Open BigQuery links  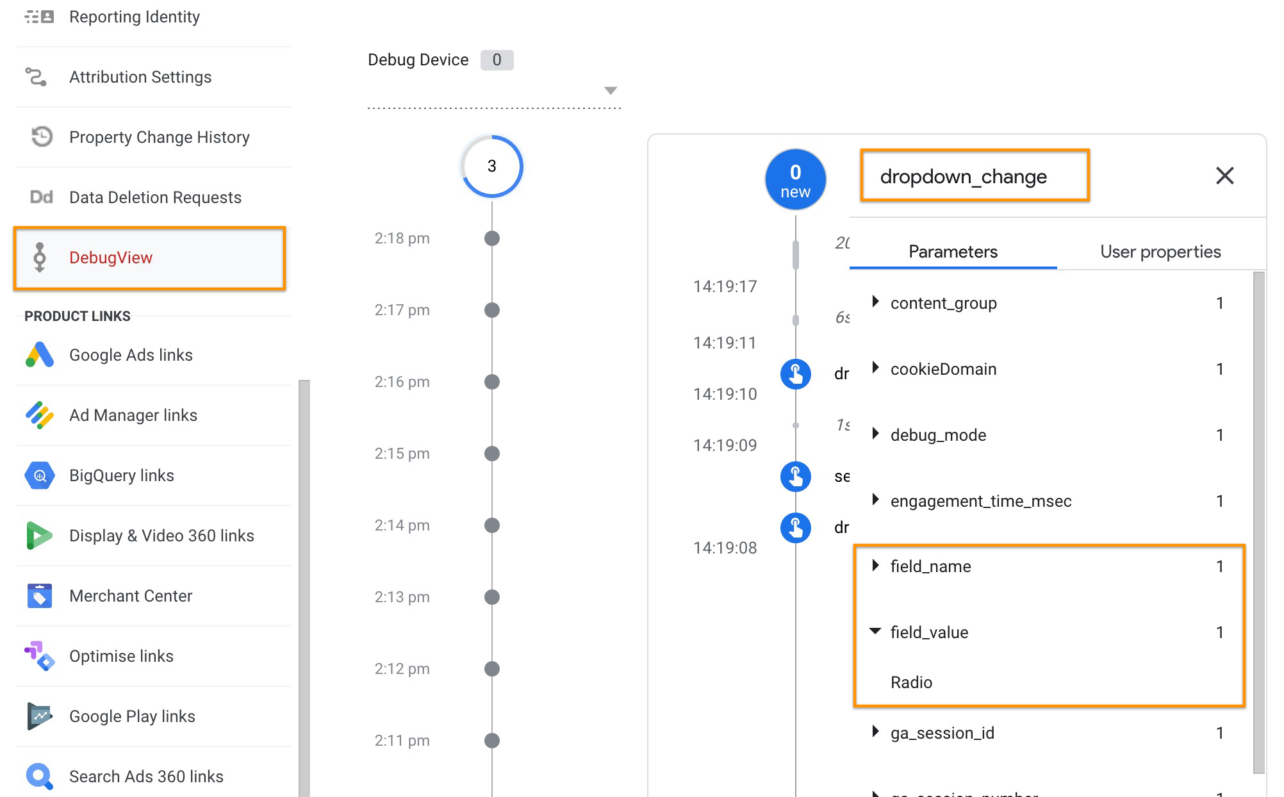click(40, 475)
